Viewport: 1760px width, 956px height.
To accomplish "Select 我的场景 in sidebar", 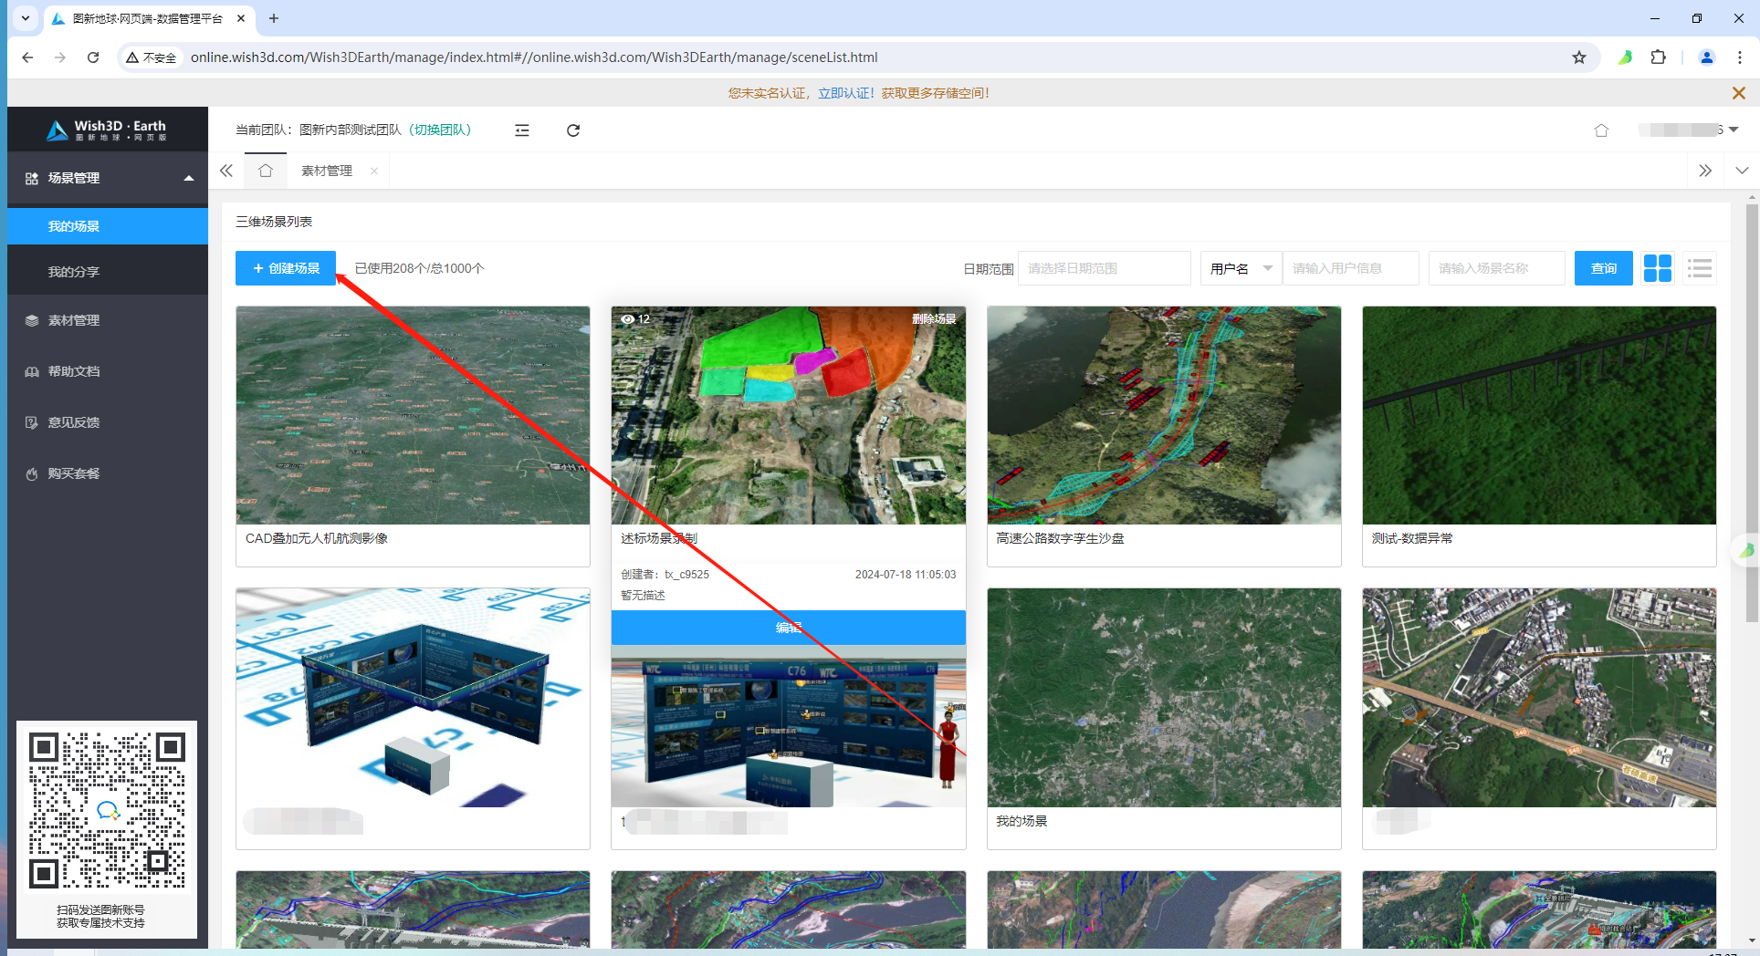I will pyautogui.click(x=108, y=226).
